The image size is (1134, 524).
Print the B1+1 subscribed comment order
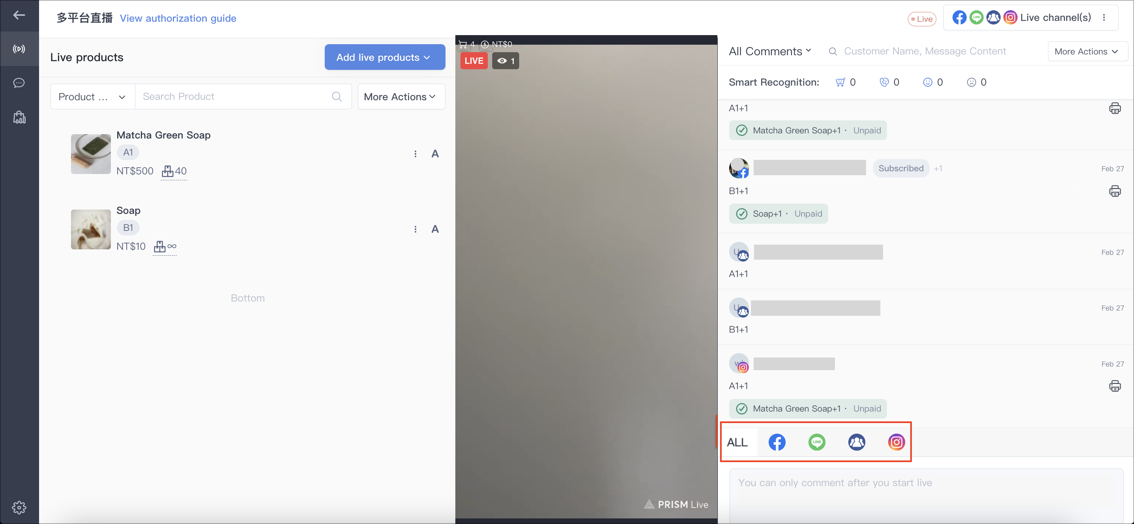pyautogui.click(x=1115, y=191)
